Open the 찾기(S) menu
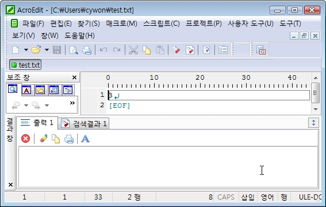The height and width of the screenshot is (207, 326). 89,24
